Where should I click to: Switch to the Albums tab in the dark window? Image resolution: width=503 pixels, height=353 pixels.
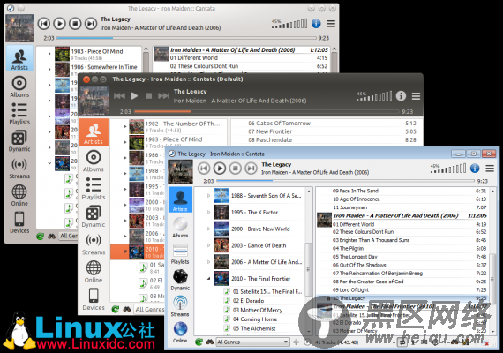pos(94,161)
